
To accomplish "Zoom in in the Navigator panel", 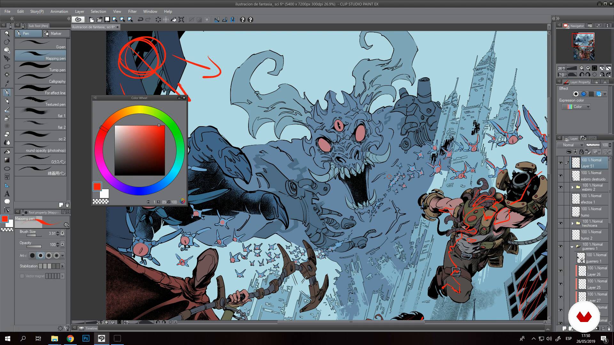I will [x=588, y=68].
